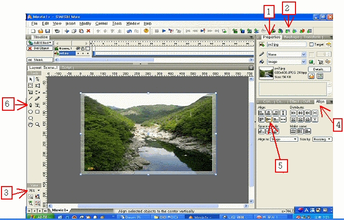Click the Del Object button

(39, 48)
